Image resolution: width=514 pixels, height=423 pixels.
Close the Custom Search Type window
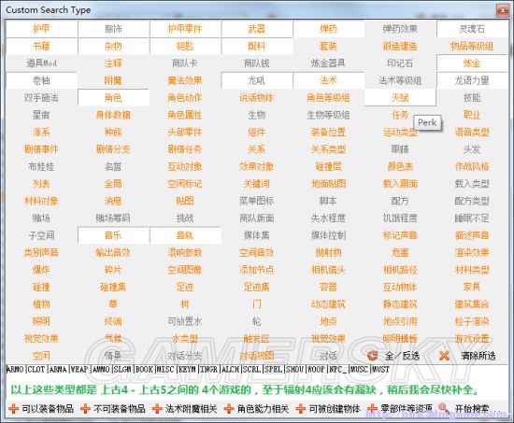(502, 10)
